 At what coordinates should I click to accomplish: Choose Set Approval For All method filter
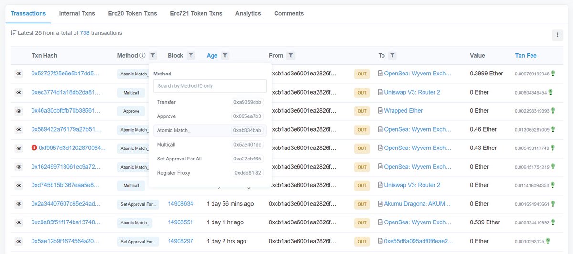point(210,159)
